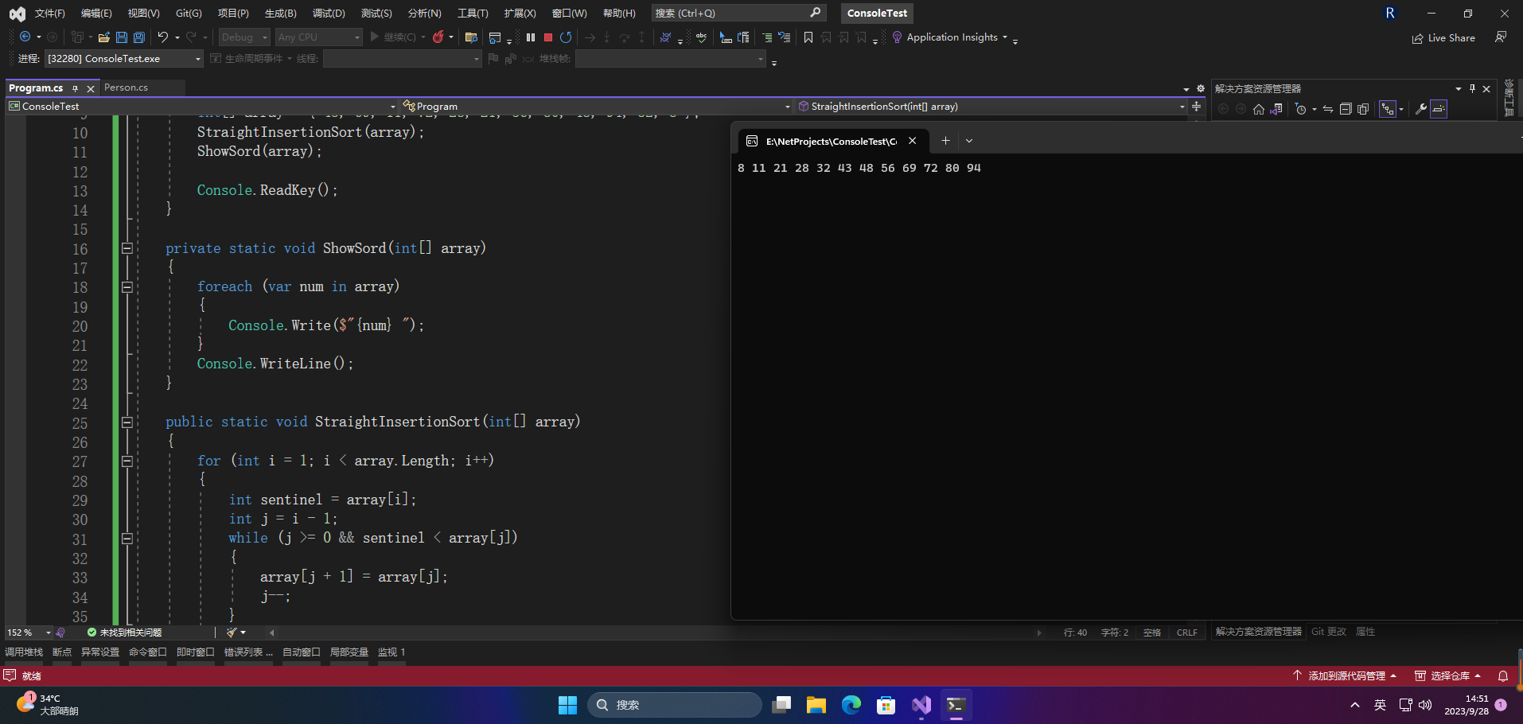Click the single Save disk icon

tap(122, 37)
